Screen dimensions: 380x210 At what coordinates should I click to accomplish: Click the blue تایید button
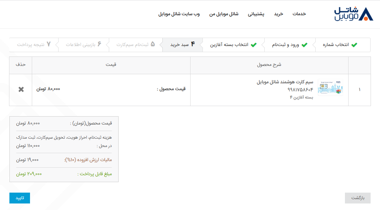click(20, 198)
